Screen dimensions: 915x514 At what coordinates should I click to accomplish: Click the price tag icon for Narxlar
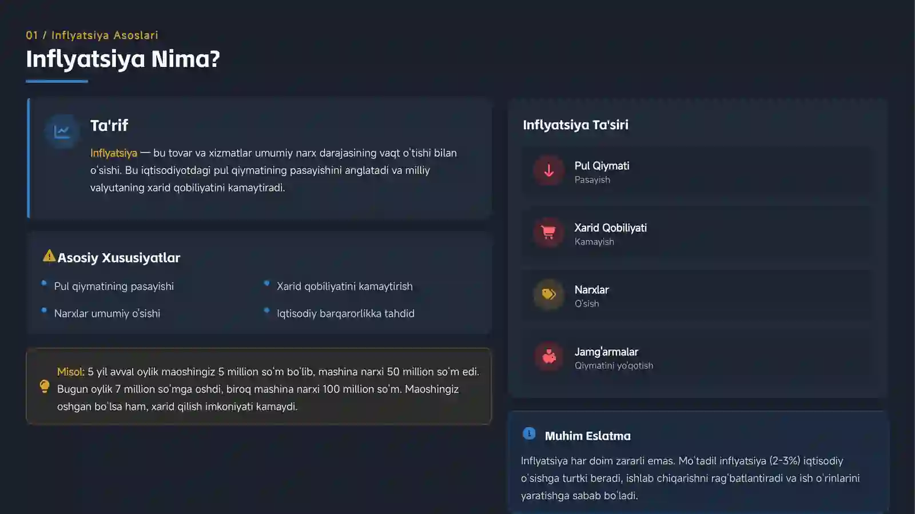pos(548,294)
